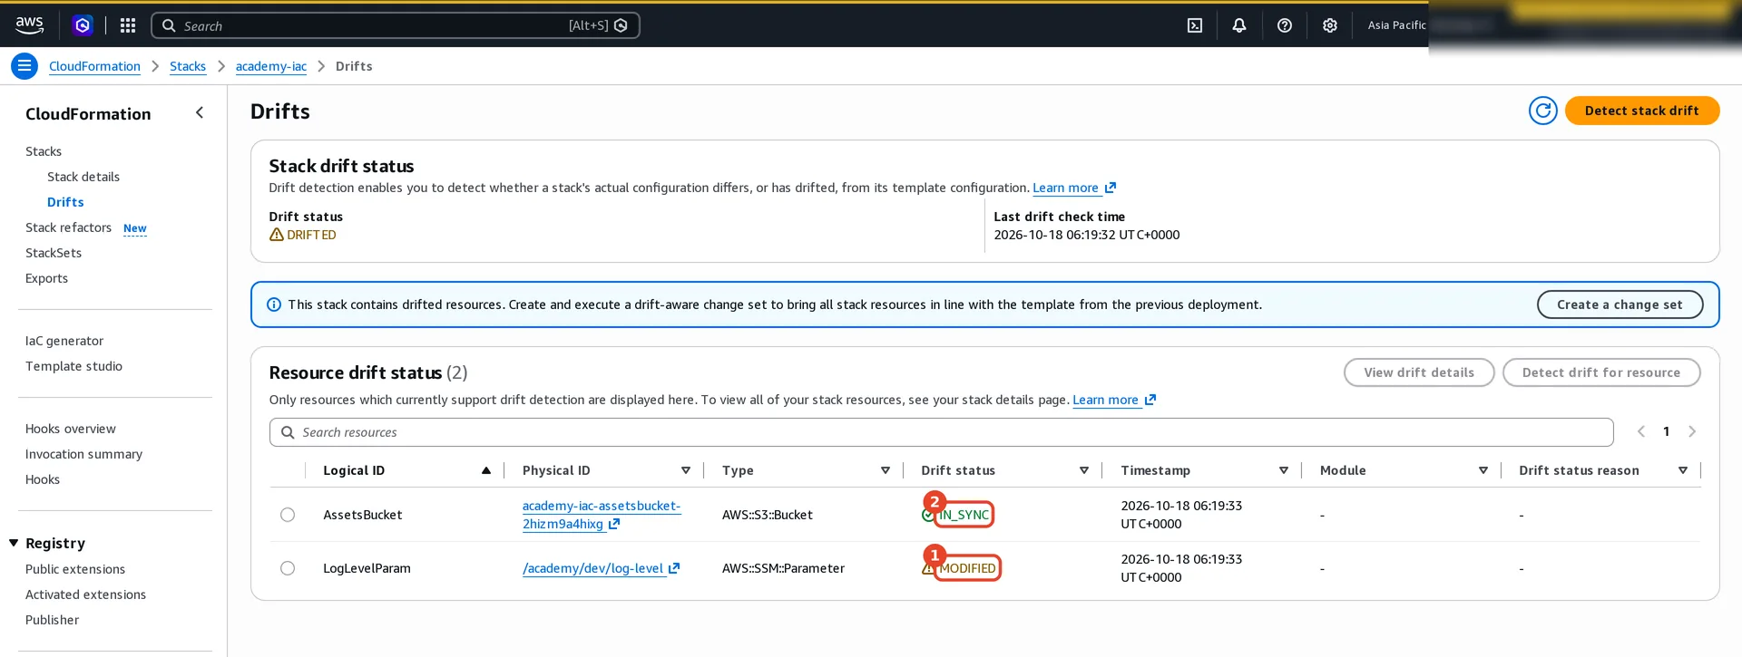
Task: Click the info icon in drift alert
Action: pyautogui.click(x=273, y=304)
